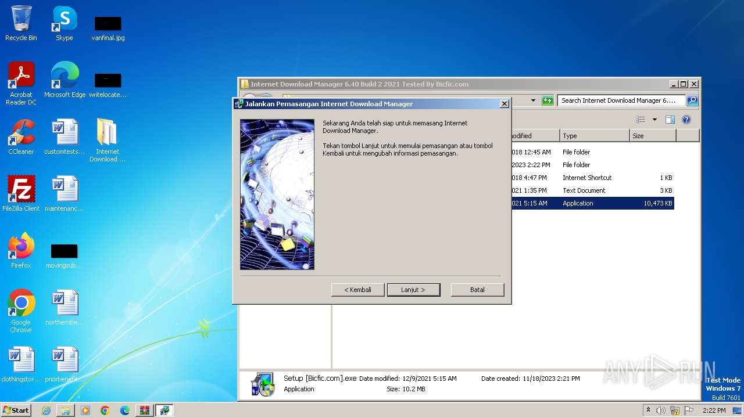The width and height of the screenshot is (744, 418).
Task: Launch Microsoft Edge from the desktop
Action: pos(65,80)
